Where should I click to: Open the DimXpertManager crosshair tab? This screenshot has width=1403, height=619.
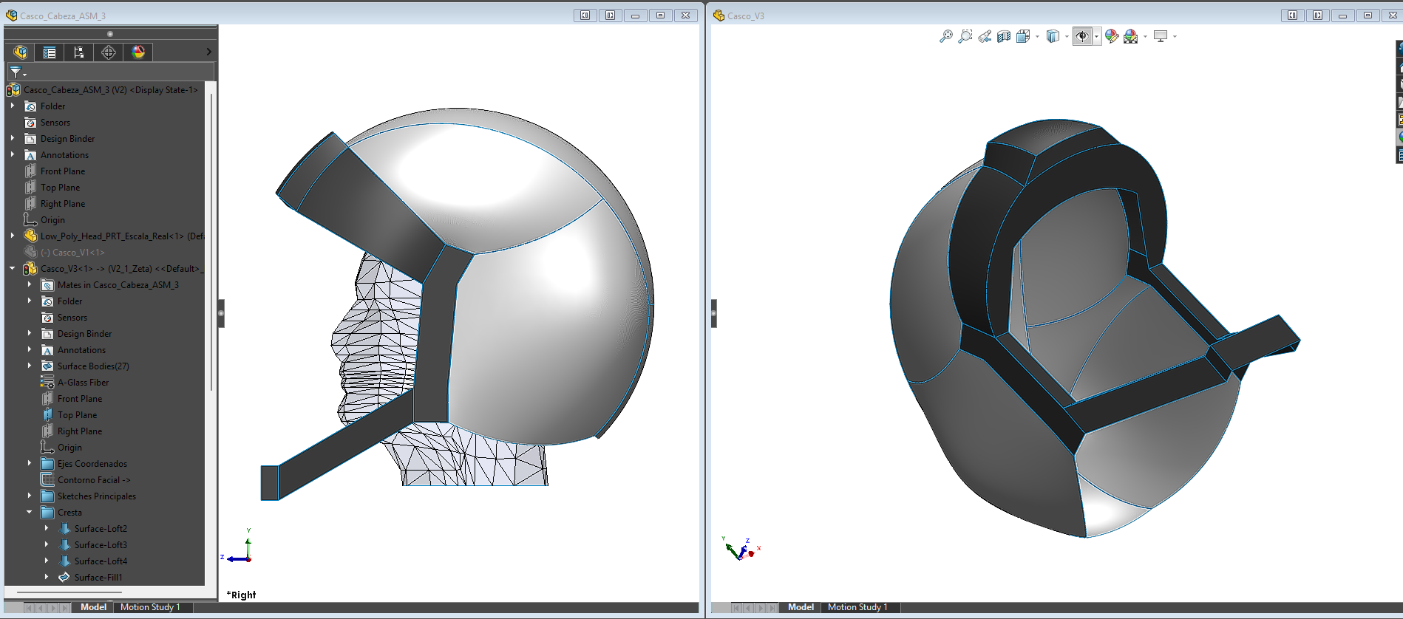(109, 52)
